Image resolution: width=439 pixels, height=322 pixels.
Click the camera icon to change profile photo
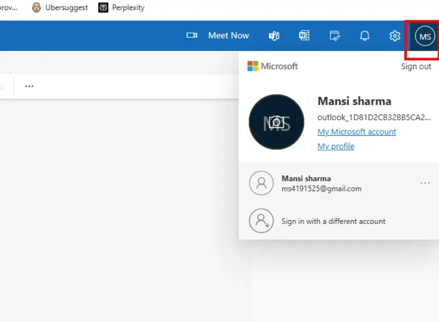click(x=276, y=122)
